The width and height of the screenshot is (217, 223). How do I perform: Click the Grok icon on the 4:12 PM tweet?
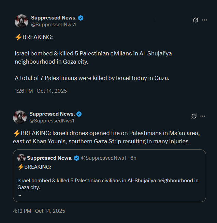(194, 116)
